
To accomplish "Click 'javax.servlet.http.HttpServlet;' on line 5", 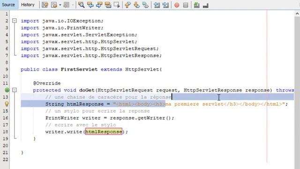I will 90,42.
